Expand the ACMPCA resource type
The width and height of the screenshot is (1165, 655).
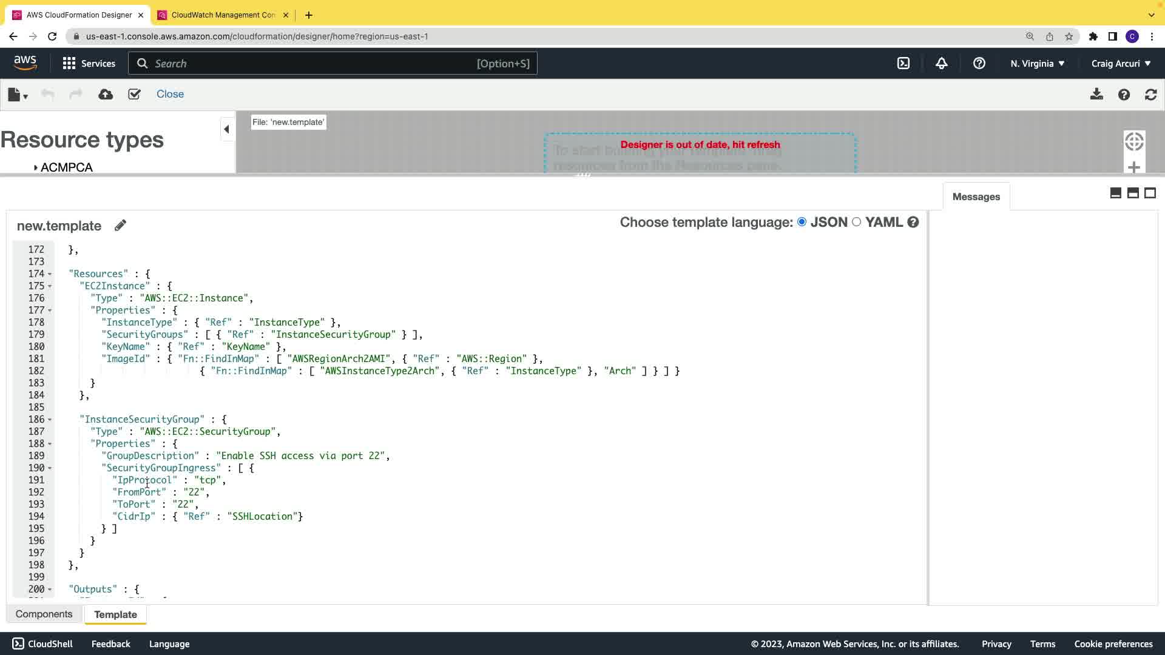coord(36,167)
